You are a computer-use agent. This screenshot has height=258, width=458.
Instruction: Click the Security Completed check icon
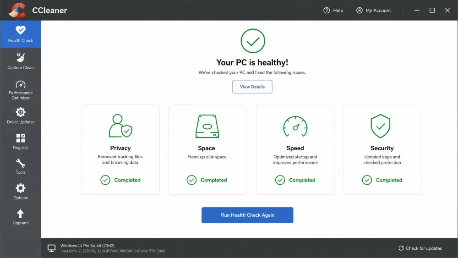click(x=367, y=180)
